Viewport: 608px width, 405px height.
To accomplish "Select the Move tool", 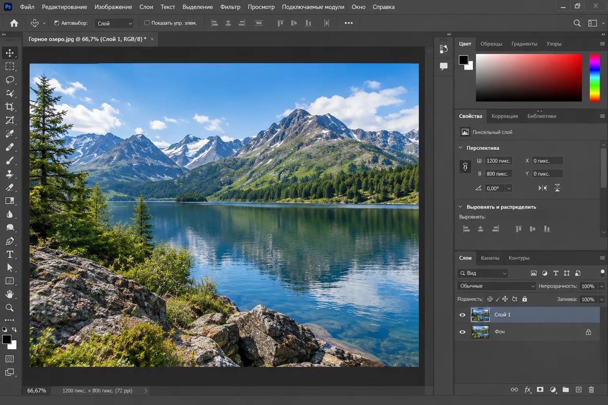I will pos(10,53).
